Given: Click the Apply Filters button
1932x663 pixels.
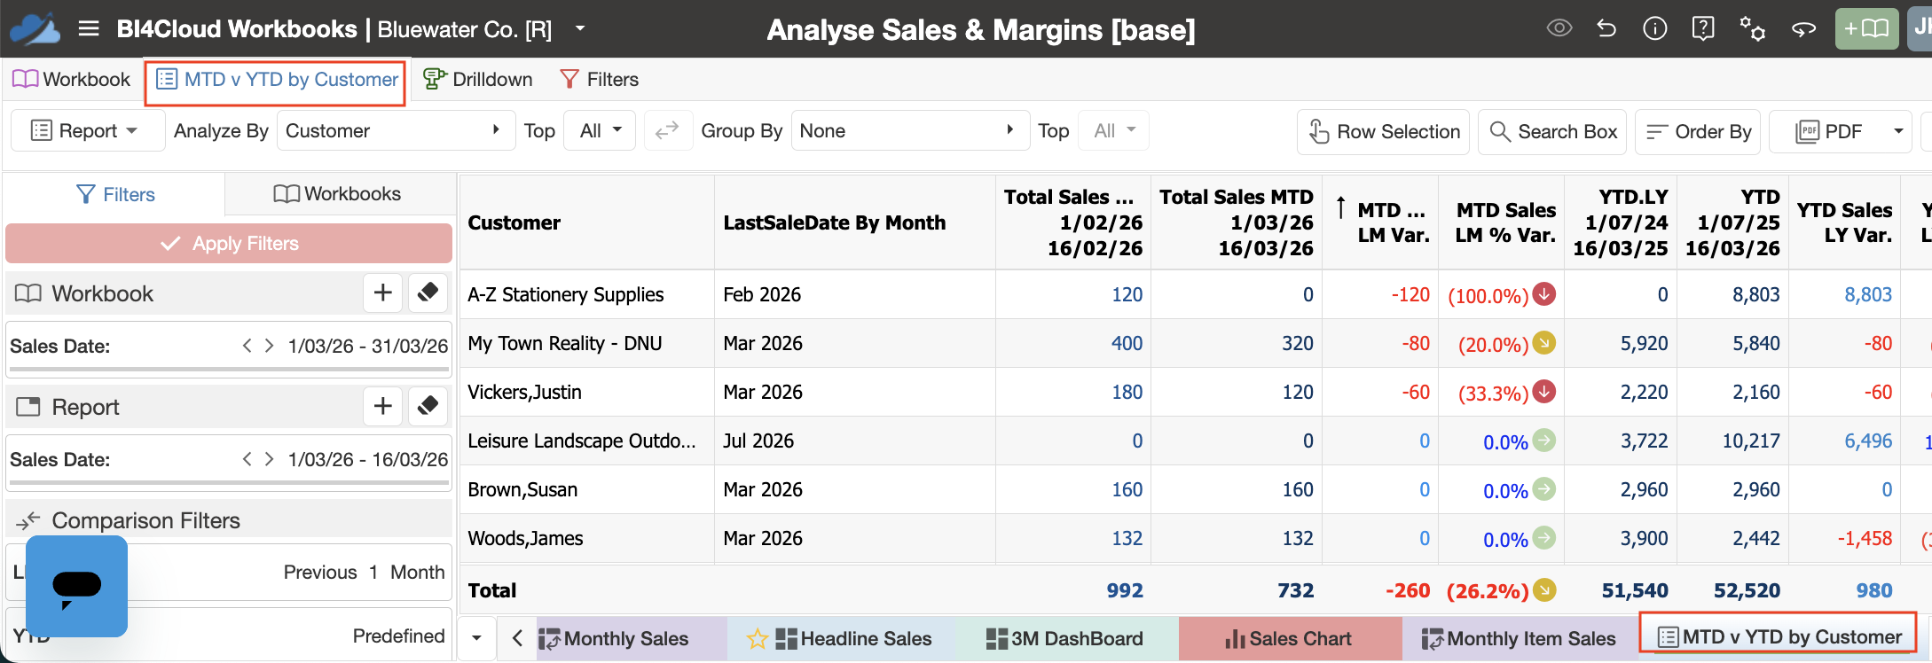Looking at the screenshot, I should (229, 243).
